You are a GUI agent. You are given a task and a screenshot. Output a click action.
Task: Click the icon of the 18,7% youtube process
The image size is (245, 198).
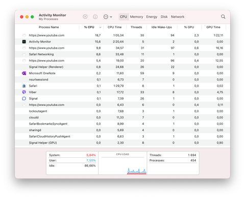pyautogui.click(x=24, y=35)
